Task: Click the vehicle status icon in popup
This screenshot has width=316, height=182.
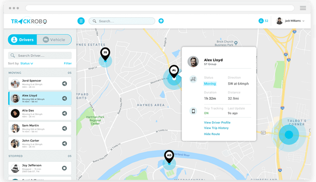Action: click(x=193, y=79)
